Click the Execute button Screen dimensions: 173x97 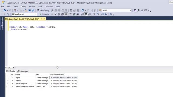tap(44, 14)
